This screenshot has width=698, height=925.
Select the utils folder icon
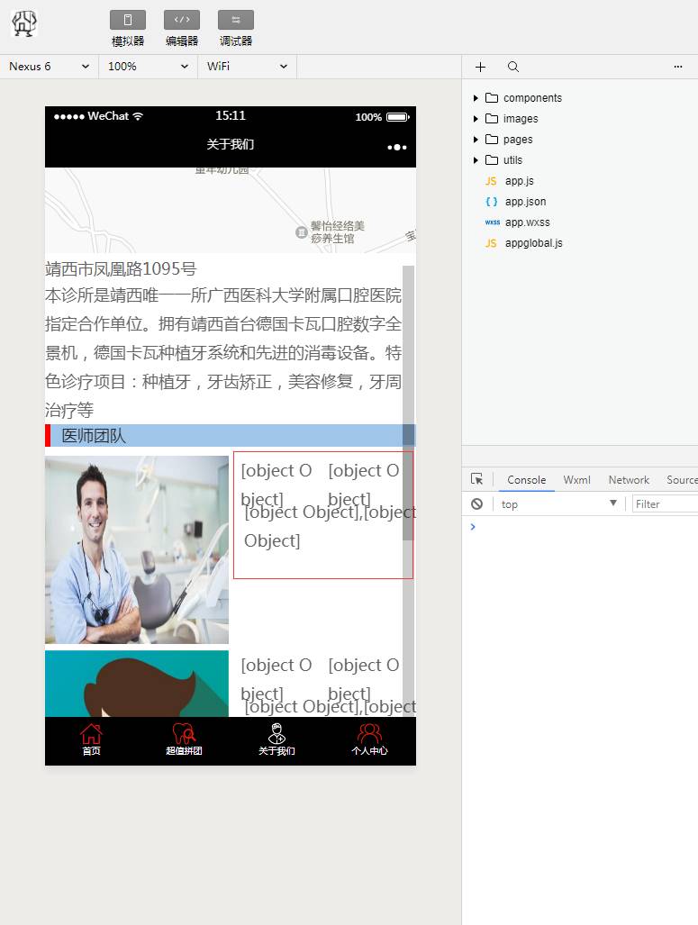pos(492,159)
